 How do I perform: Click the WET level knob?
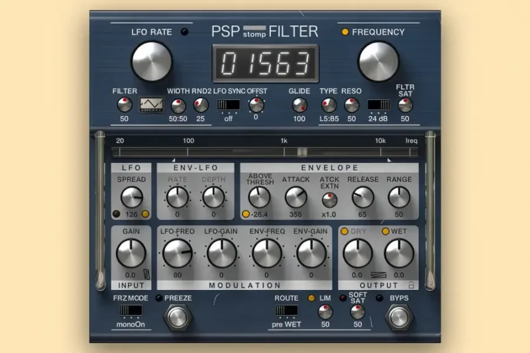(399, 254)
